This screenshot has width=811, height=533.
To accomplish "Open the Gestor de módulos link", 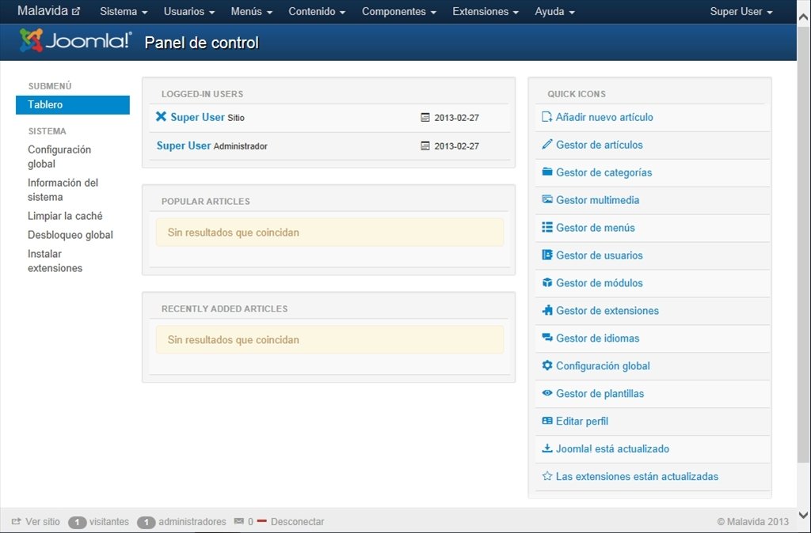I will coord(599,283).
